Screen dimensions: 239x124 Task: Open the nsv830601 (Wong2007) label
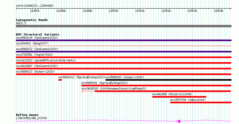click(x=32, y=43)
